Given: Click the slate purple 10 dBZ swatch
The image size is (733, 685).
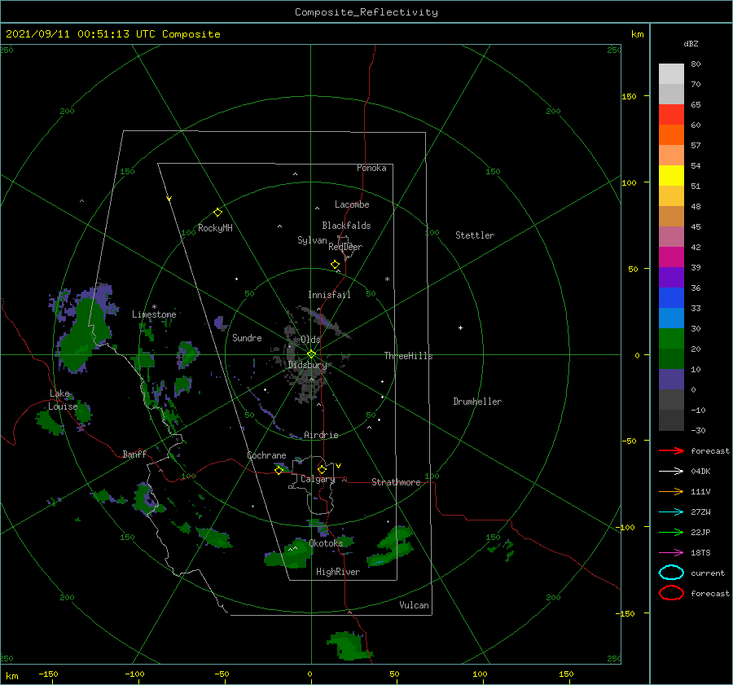Looking at the screenshot, I should point(671,380).
